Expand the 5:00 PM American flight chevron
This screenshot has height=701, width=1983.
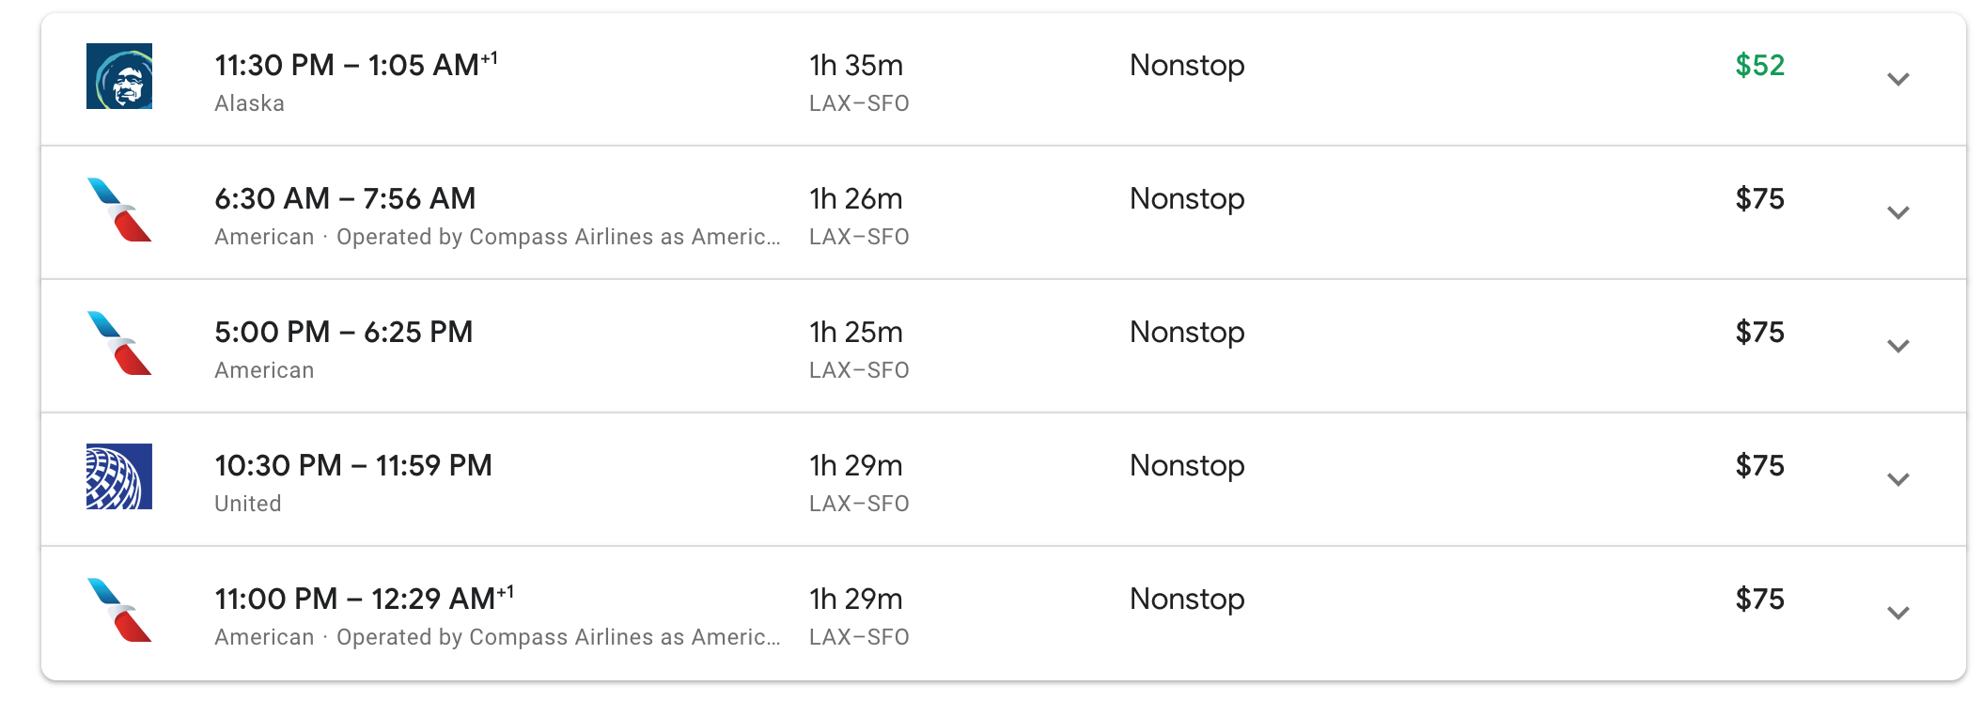pyautogui.click(x=1898, y=346)
